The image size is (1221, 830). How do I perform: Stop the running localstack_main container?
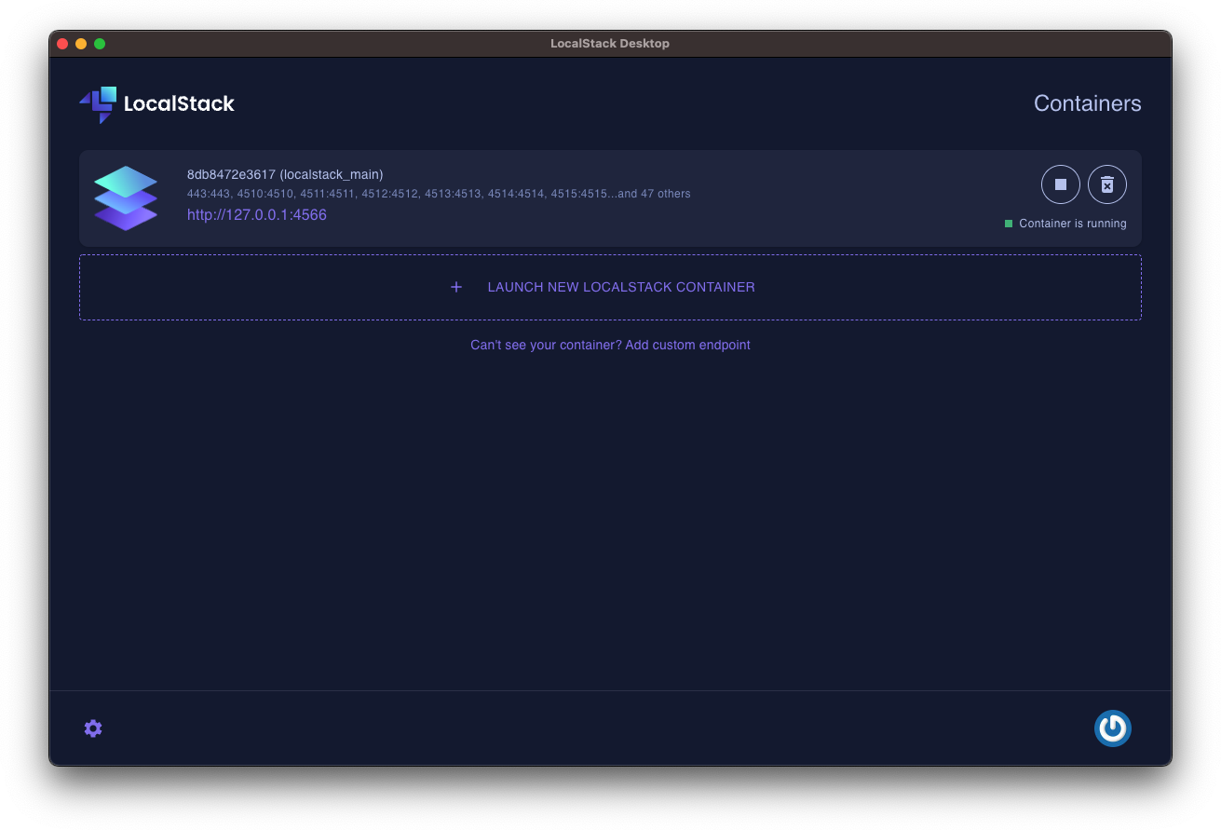click(1060, 184)
